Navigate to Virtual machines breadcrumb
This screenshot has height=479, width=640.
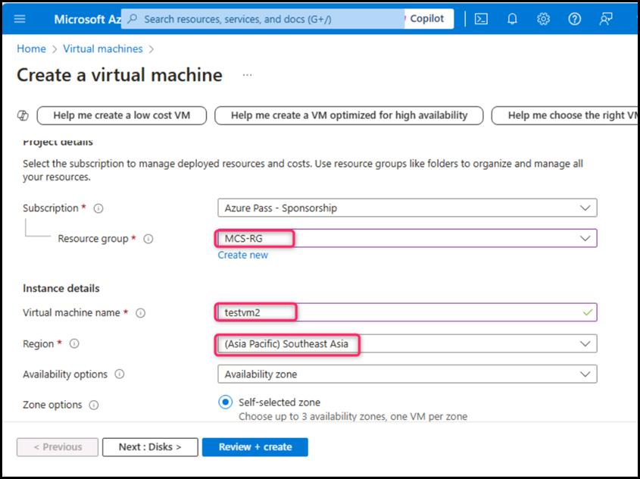[x=102, y=49]
